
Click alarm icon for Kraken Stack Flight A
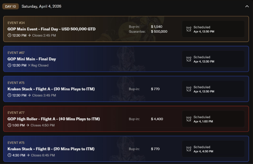tap(189, 89)
